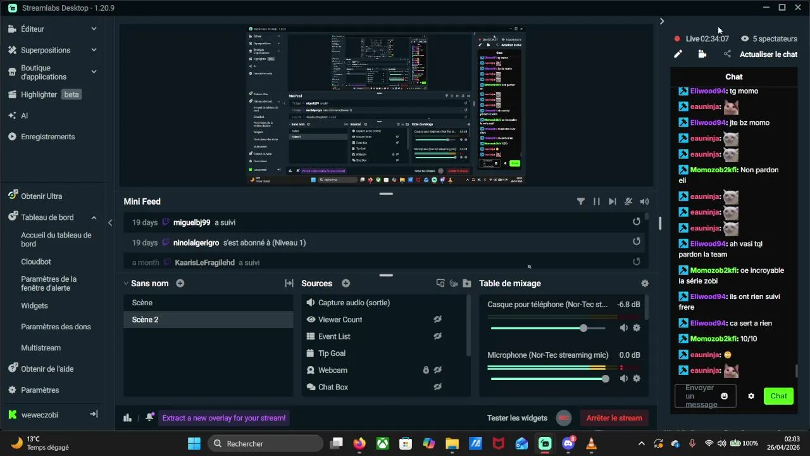Click Extract a new overlay banner
The image size is (810, 456).
tap(224, 417)
